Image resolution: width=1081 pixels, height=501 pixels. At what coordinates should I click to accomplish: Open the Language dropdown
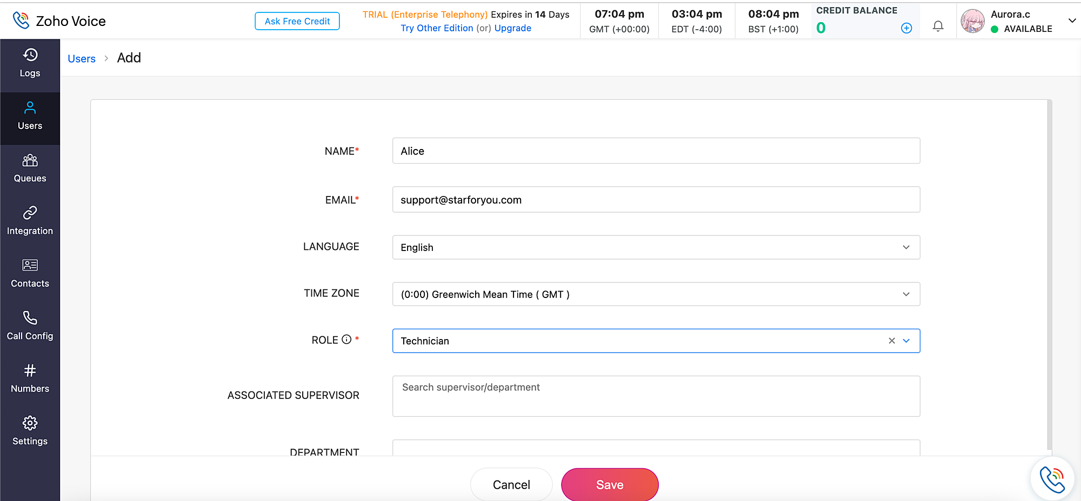pyautogui.click(x=656, y=247)
